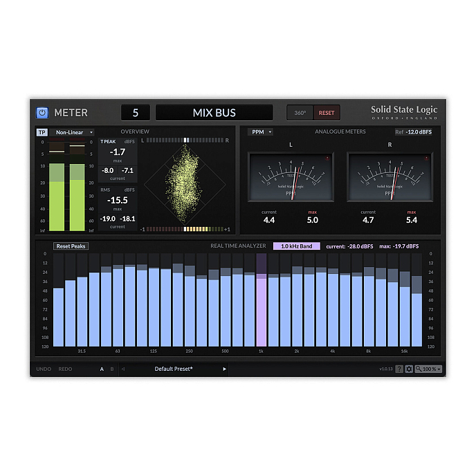Screen dimensions: 476x476
Task: Expand the PPM meter type dropdown
Action: (x=260, y=131)
